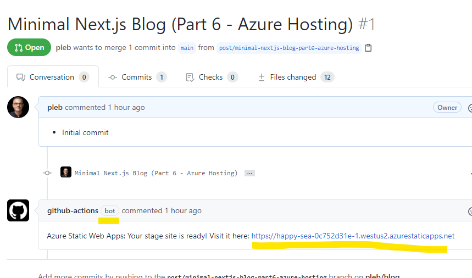The width and height of the screenshot is (472, 278).
Task: Copy branch name with the clipboard icon
Action: 368,48
